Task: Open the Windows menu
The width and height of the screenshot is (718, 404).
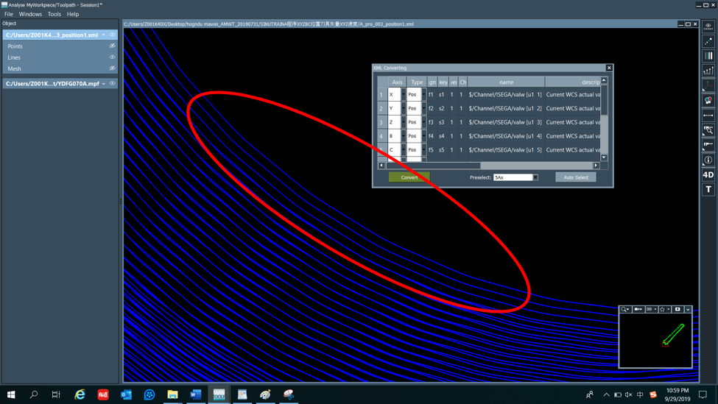Action: pyautogui.click(x=30, y=14)
